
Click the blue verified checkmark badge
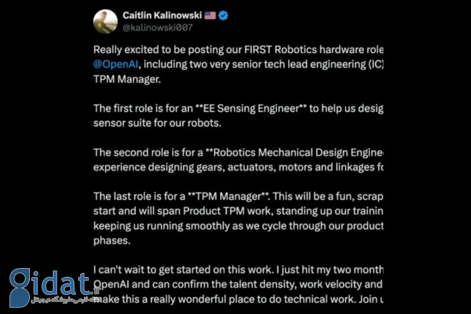pyautogui.click(x=223, y=15)
